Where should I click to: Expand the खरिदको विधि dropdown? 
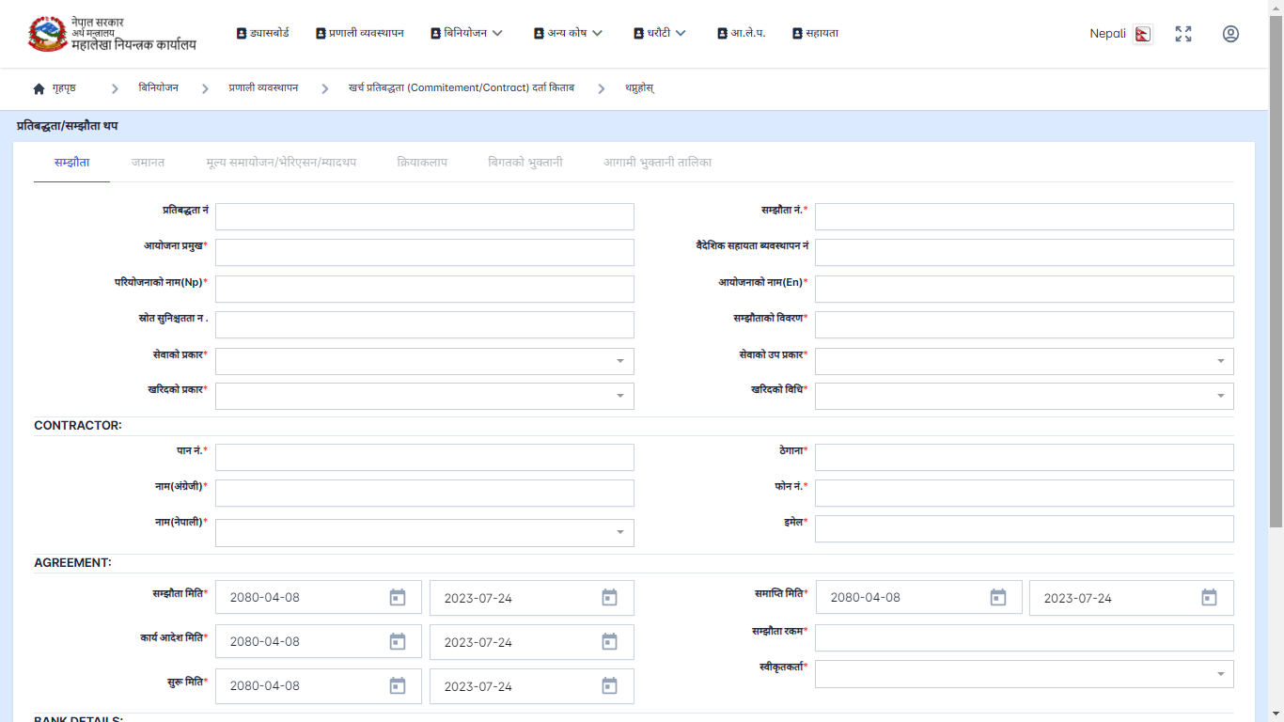pos(1220,396)
